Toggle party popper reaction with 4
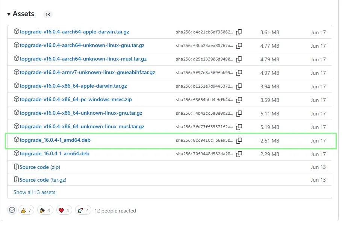 45,211
